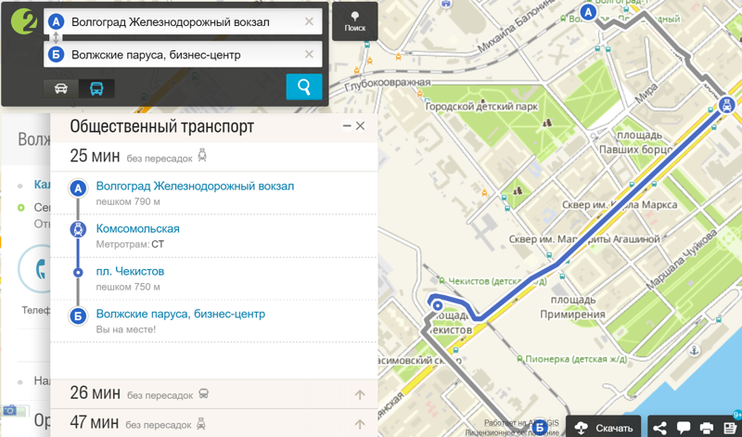The width and height of the screenshot is (742, 437).
Task: Click the Чекистов (детская ж/д) station label
Action: [493, 281]
